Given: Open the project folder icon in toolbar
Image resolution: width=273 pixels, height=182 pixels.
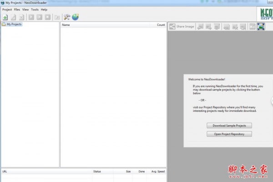Looking at the screenshot, I should (57, 17).
